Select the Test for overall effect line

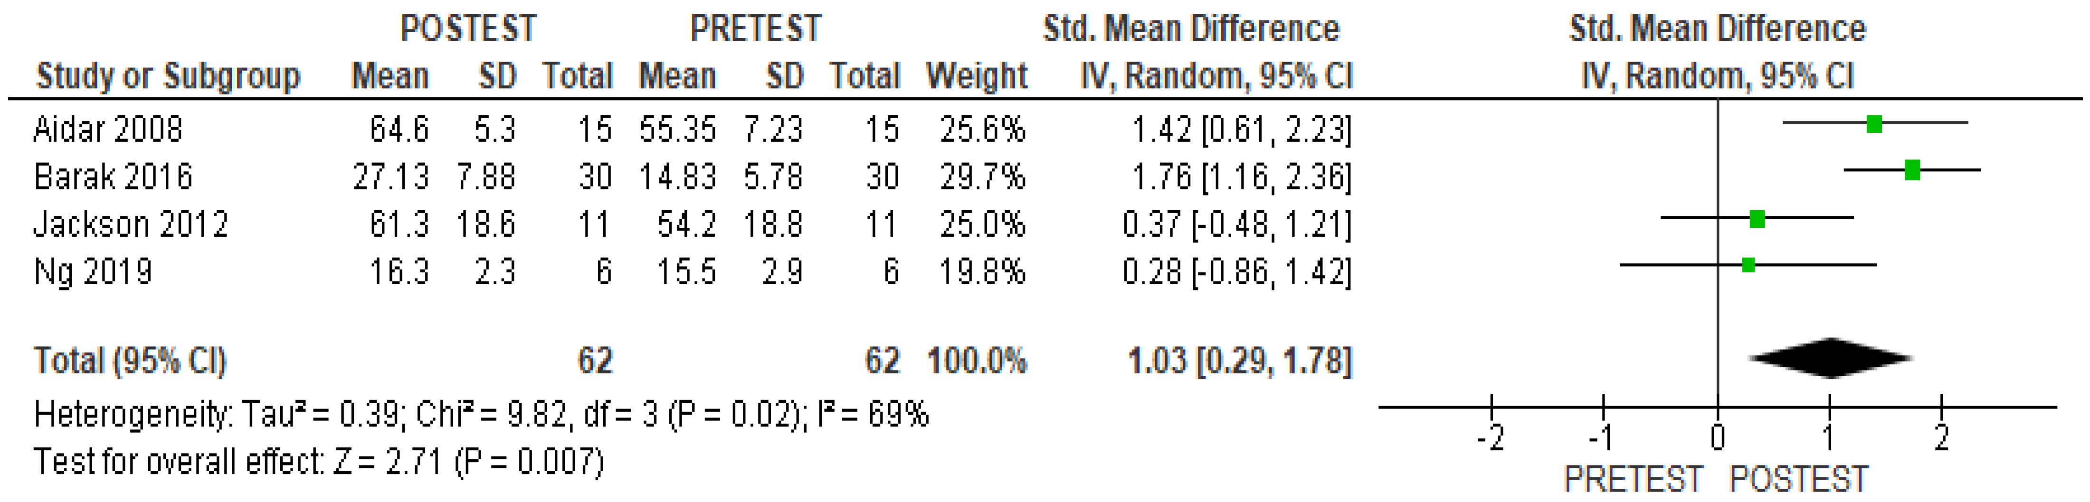[x=318, y=462]
